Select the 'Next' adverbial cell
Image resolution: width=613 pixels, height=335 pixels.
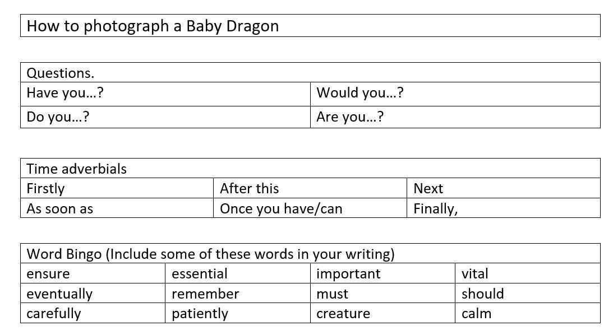[x=428, y=189]
